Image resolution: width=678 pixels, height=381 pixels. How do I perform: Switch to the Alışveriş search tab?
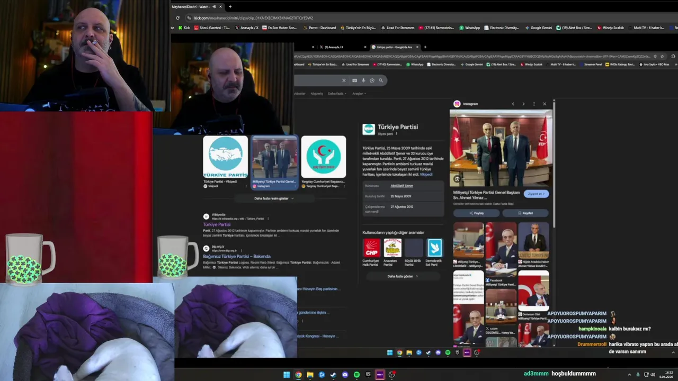[x=317, y=94]
